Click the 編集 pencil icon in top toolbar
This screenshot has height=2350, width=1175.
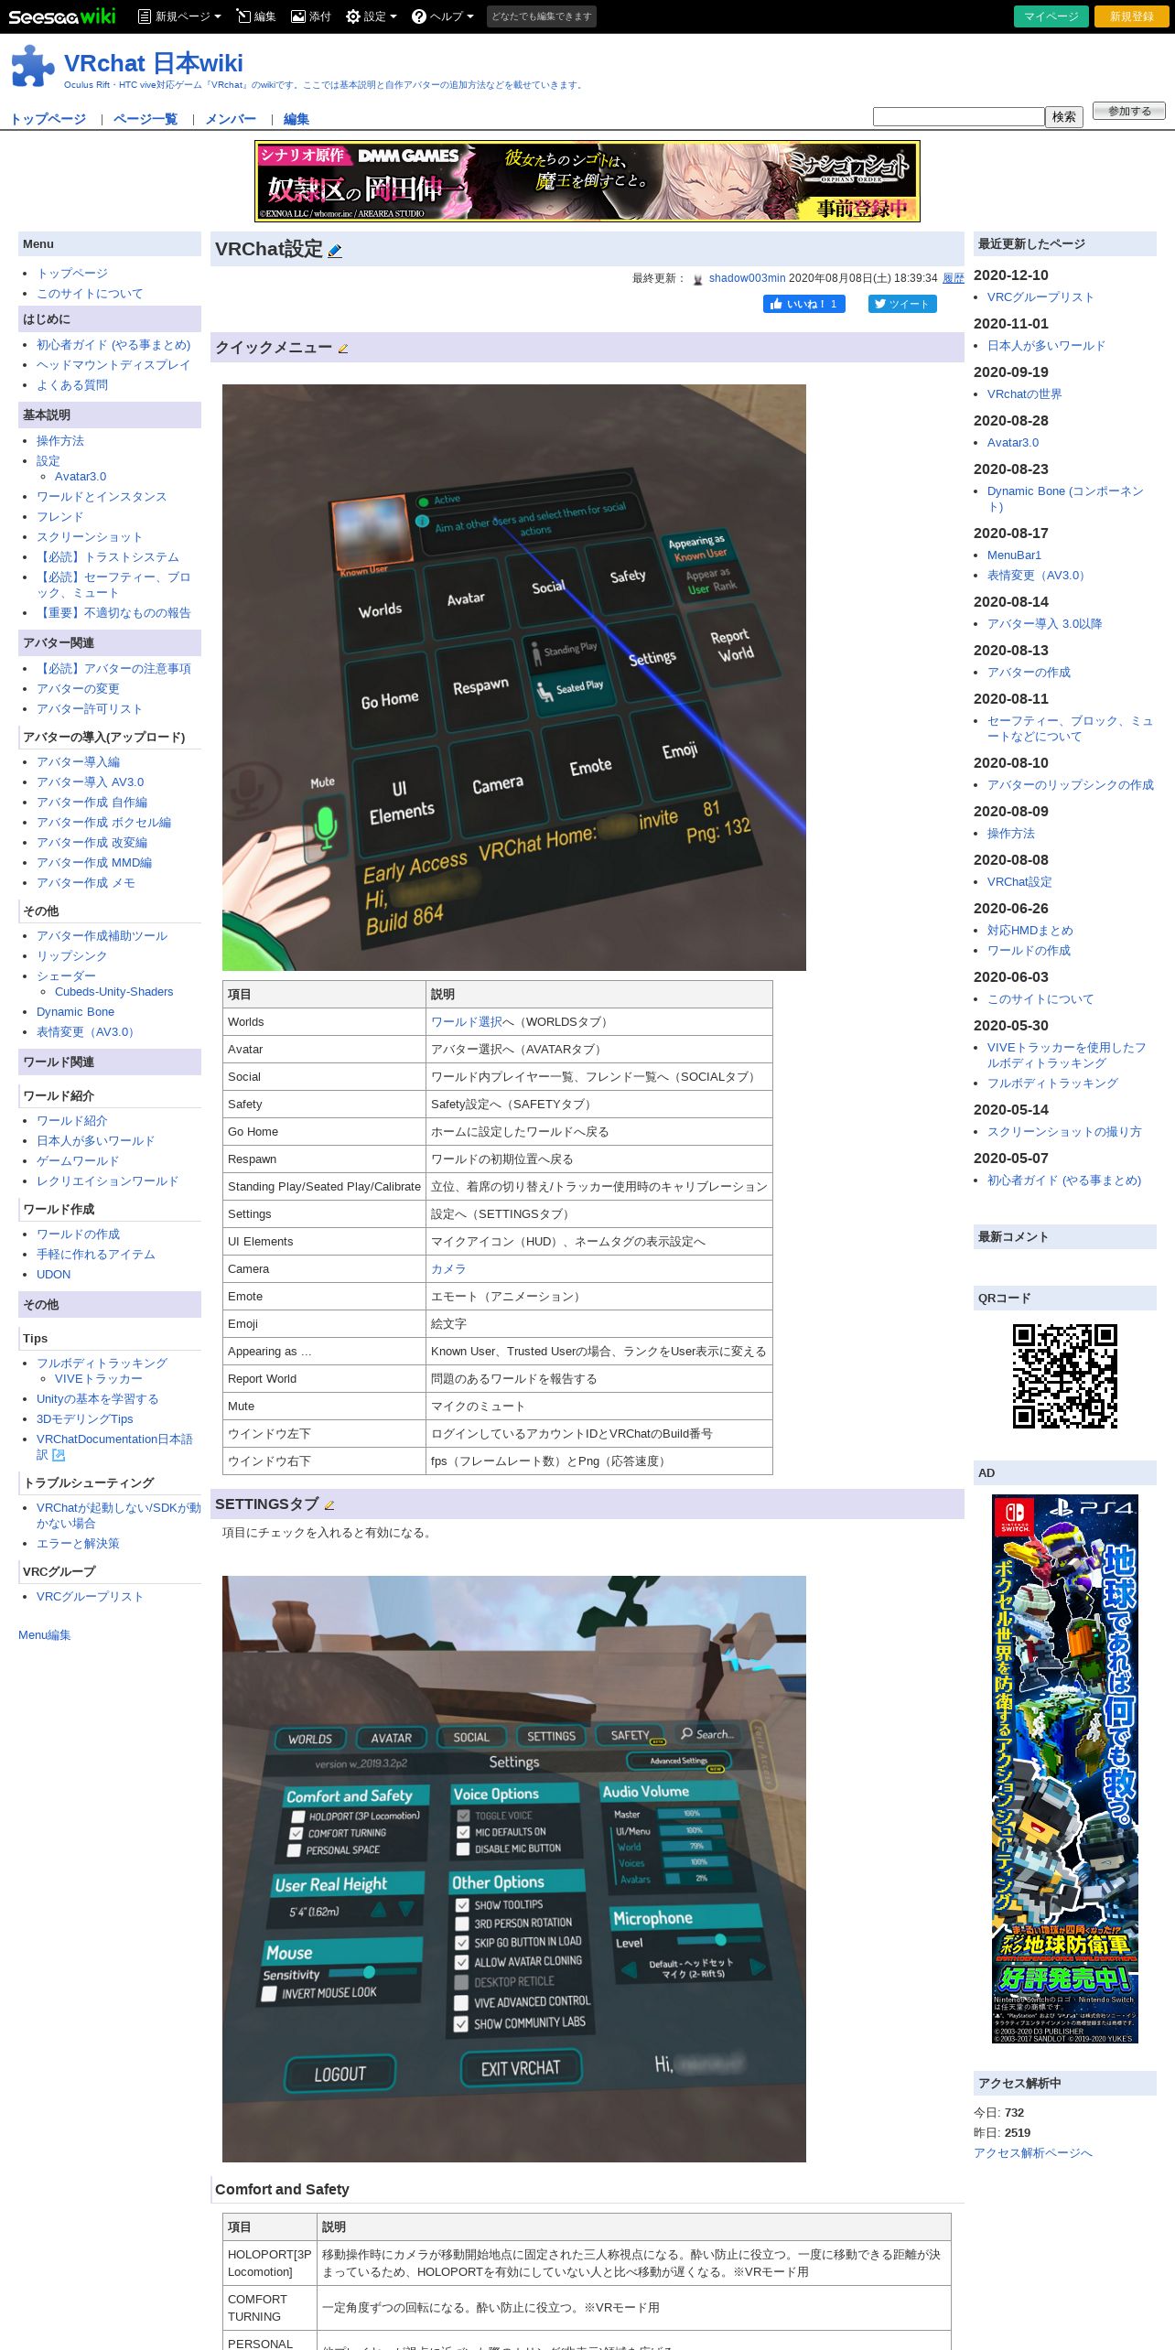tap(256, 16)
